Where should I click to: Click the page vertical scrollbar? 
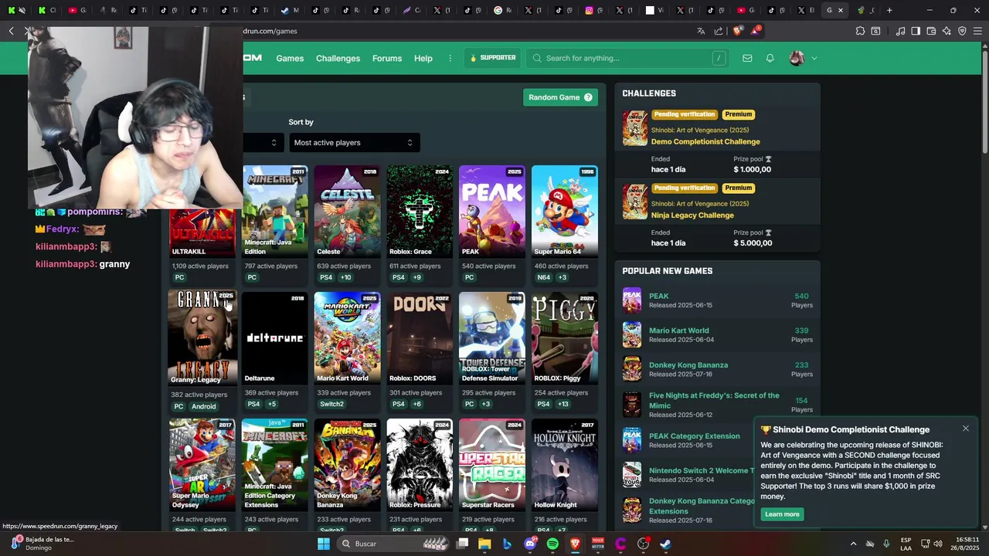[x=984, y=100]
